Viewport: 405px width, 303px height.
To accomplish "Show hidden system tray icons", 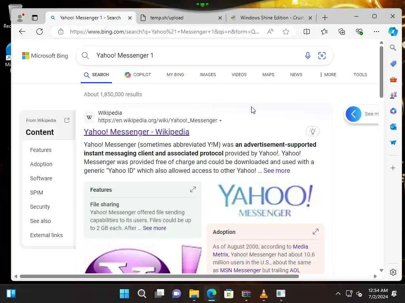I will (338, 294).
